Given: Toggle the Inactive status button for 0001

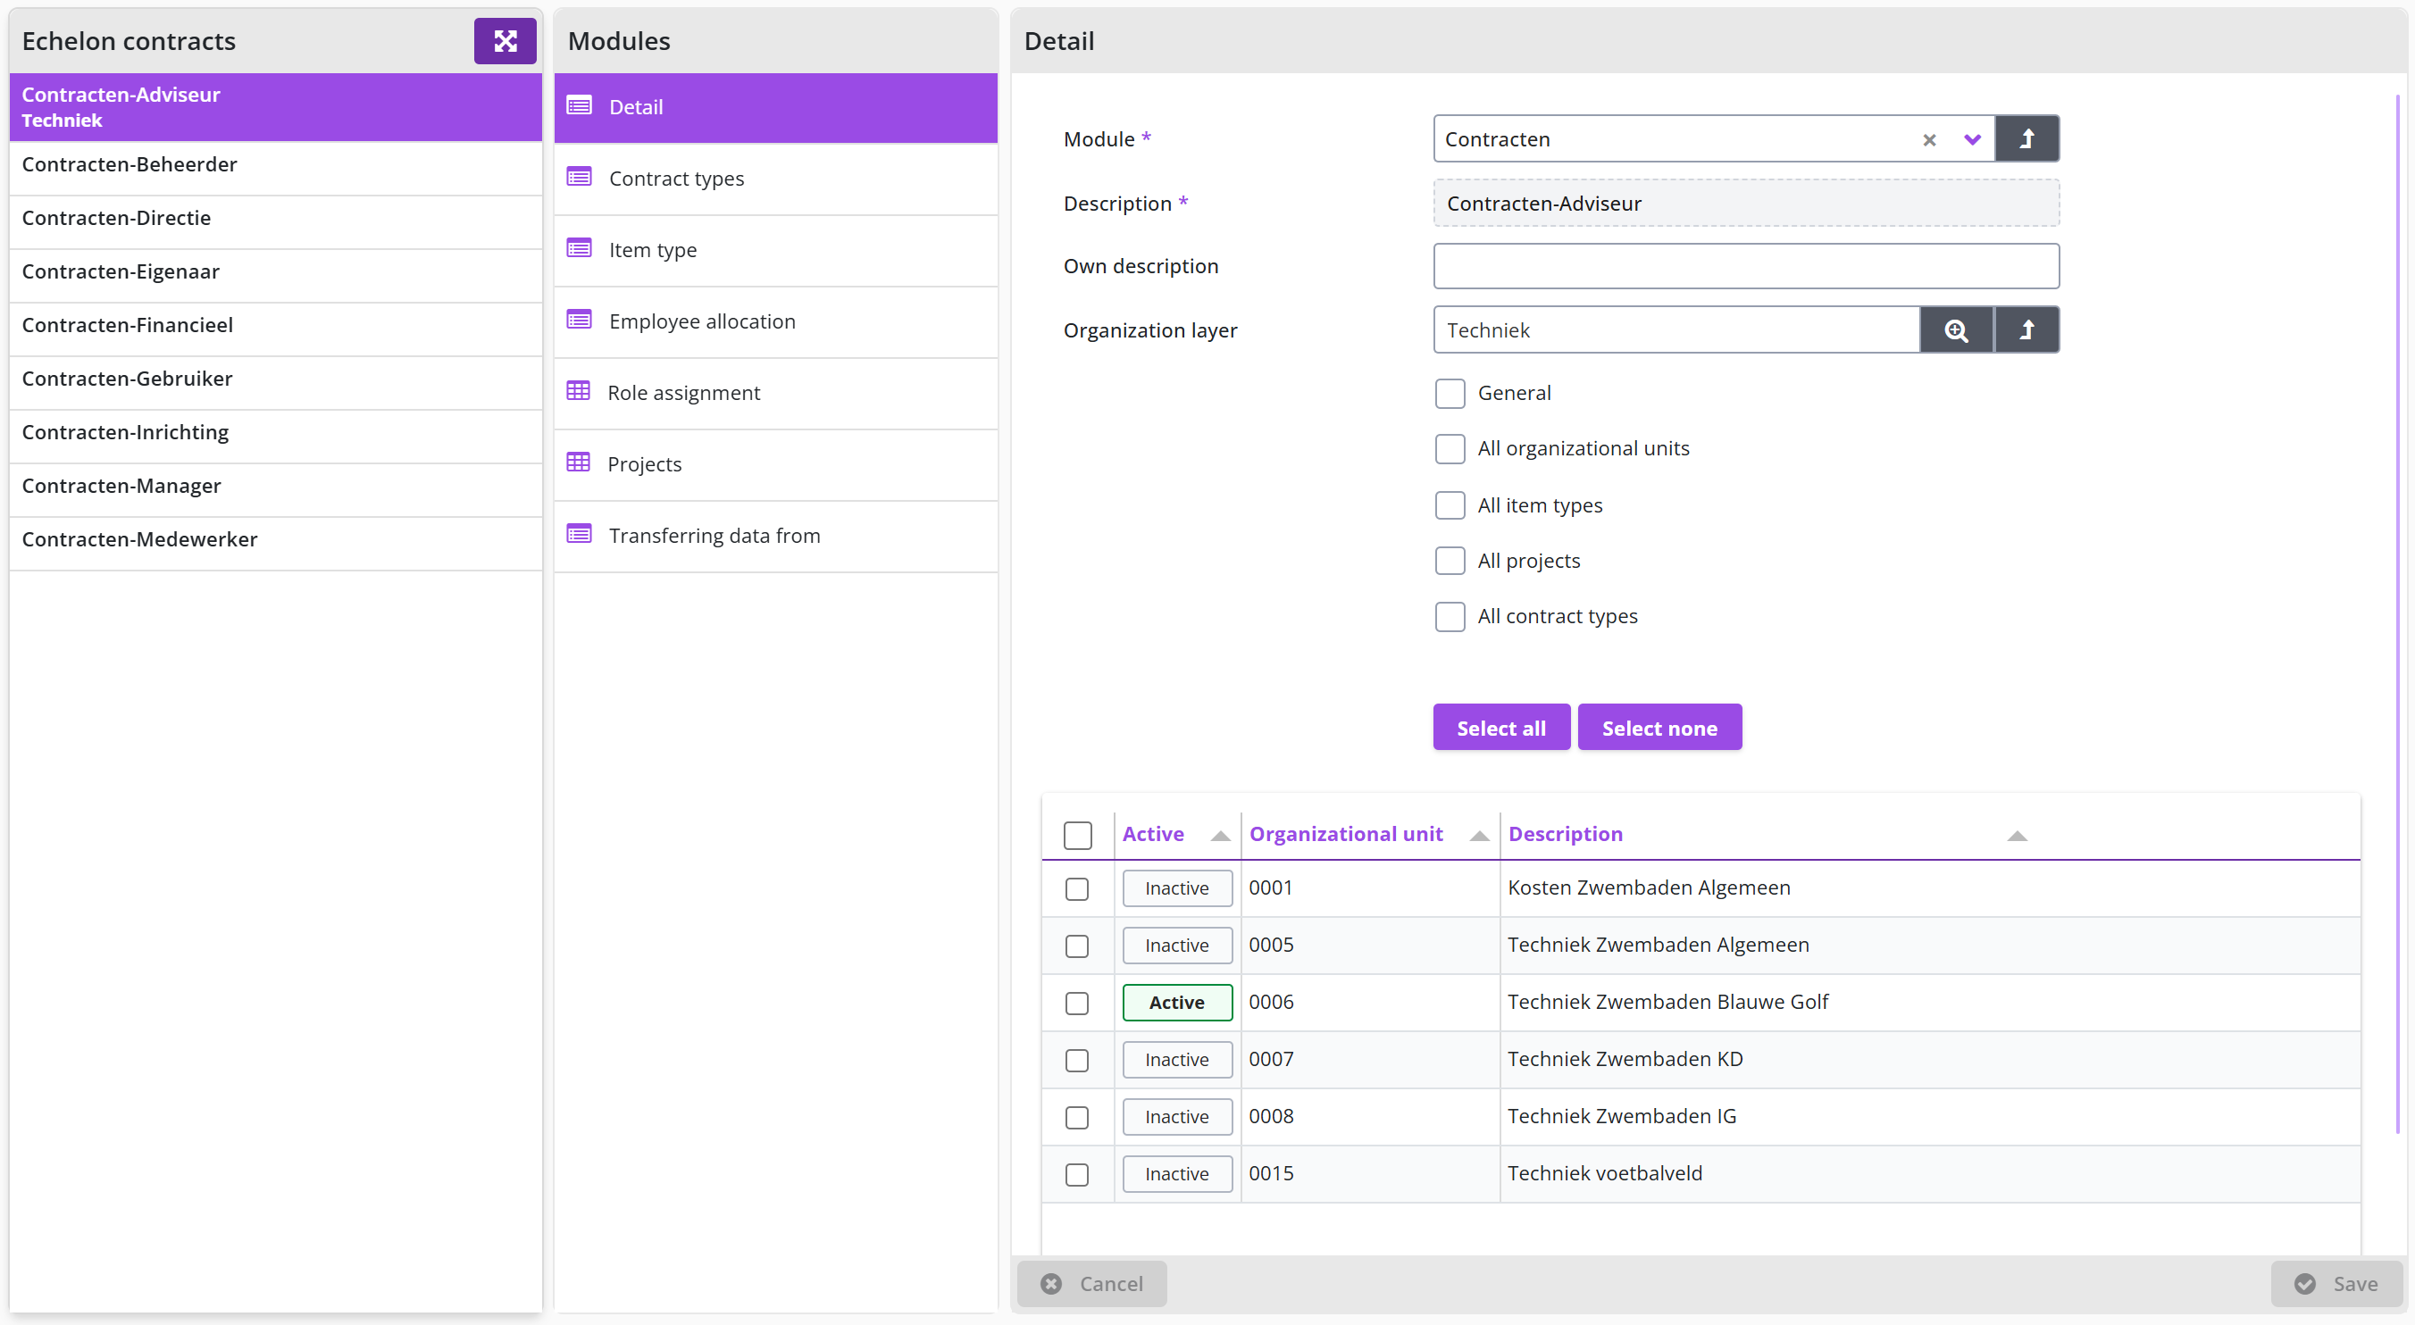Looking at the screenshot, I should click(x=1176, y=888).
